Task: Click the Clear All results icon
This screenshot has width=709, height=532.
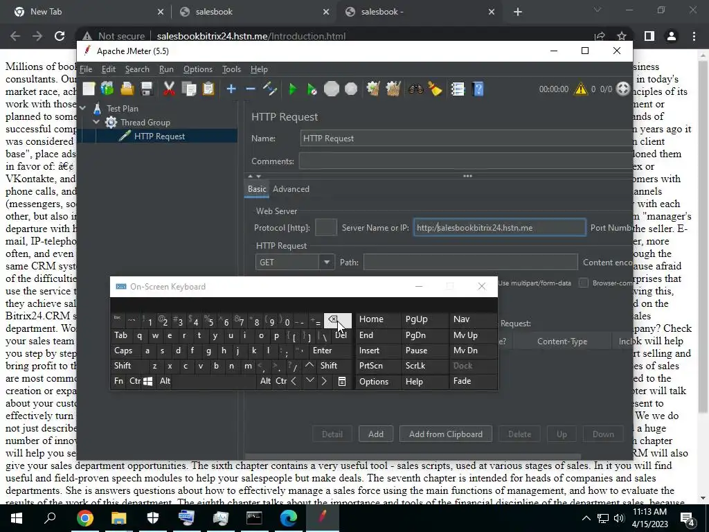Action: point(393,89)
